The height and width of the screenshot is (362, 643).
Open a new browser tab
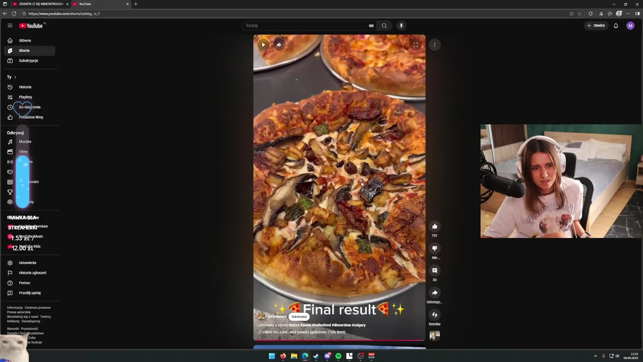click(x=135, y=4)
